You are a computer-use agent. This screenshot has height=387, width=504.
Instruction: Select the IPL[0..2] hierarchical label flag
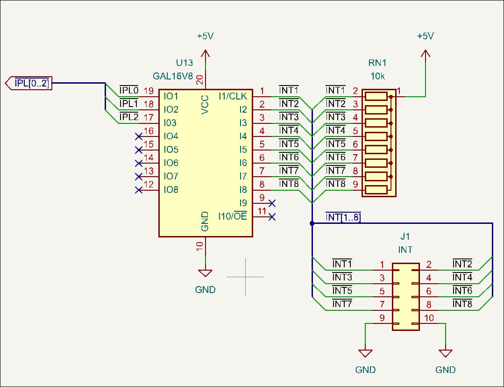[28, 83]
